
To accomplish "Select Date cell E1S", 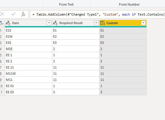I will click(x=28, y=30).
